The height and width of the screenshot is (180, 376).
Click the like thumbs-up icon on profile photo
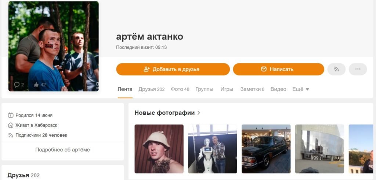[x=36, y=84]
